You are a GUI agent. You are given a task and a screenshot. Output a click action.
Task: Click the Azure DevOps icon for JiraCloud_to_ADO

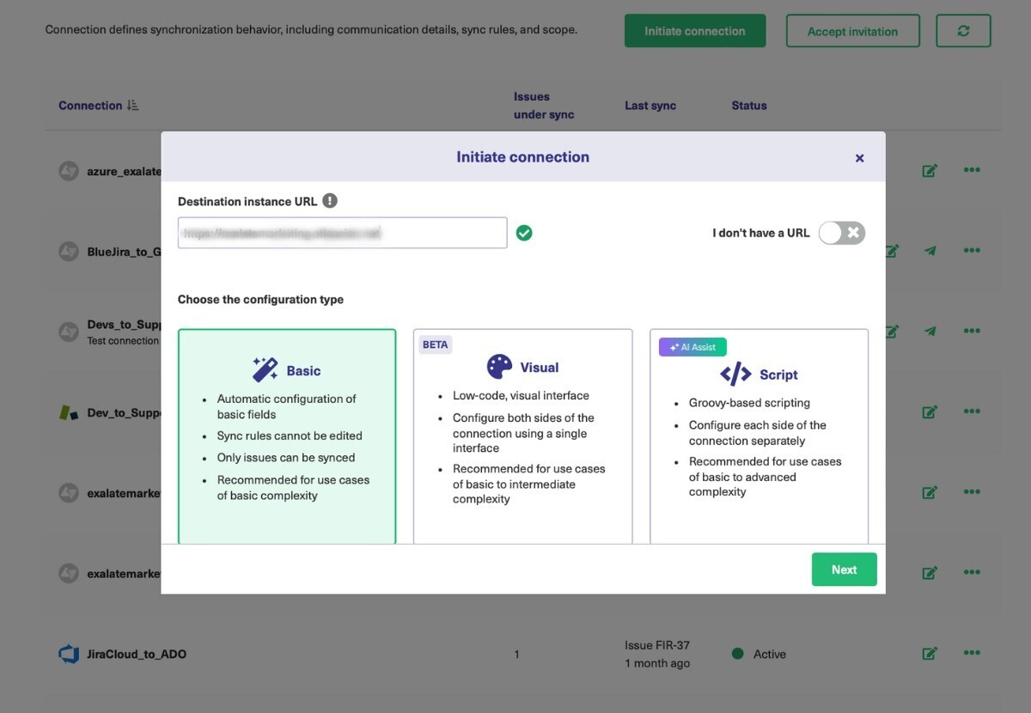(x=69, y=654)
